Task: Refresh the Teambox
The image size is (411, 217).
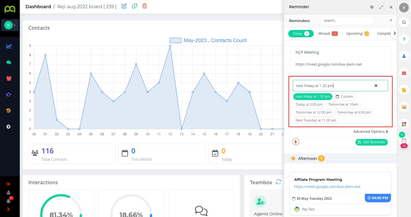Action: pyautogui.click(x=279, y=182)
